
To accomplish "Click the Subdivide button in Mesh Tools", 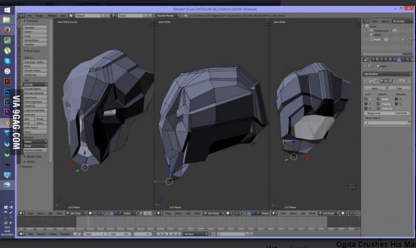I will pyautogui.click(x=35, y=106).
